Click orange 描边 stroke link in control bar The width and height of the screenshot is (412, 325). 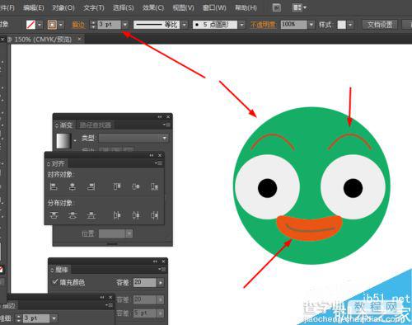[78, 25]
